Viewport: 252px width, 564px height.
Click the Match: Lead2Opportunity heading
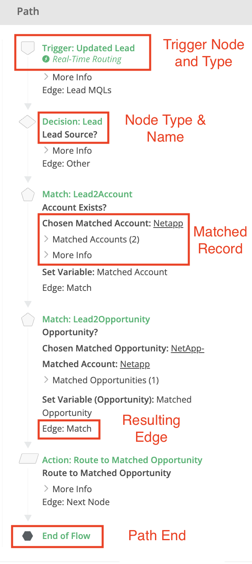pyautogui.click(x=96, y=319)
